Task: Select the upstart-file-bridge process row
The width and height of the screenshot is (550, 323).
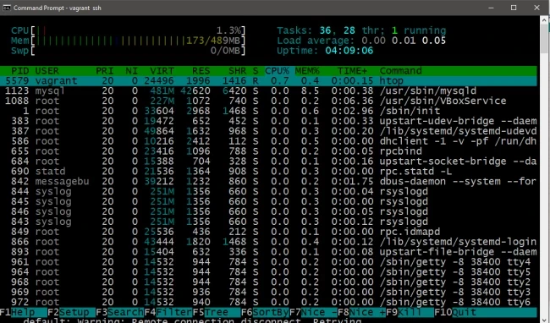Action: [268, 252]
